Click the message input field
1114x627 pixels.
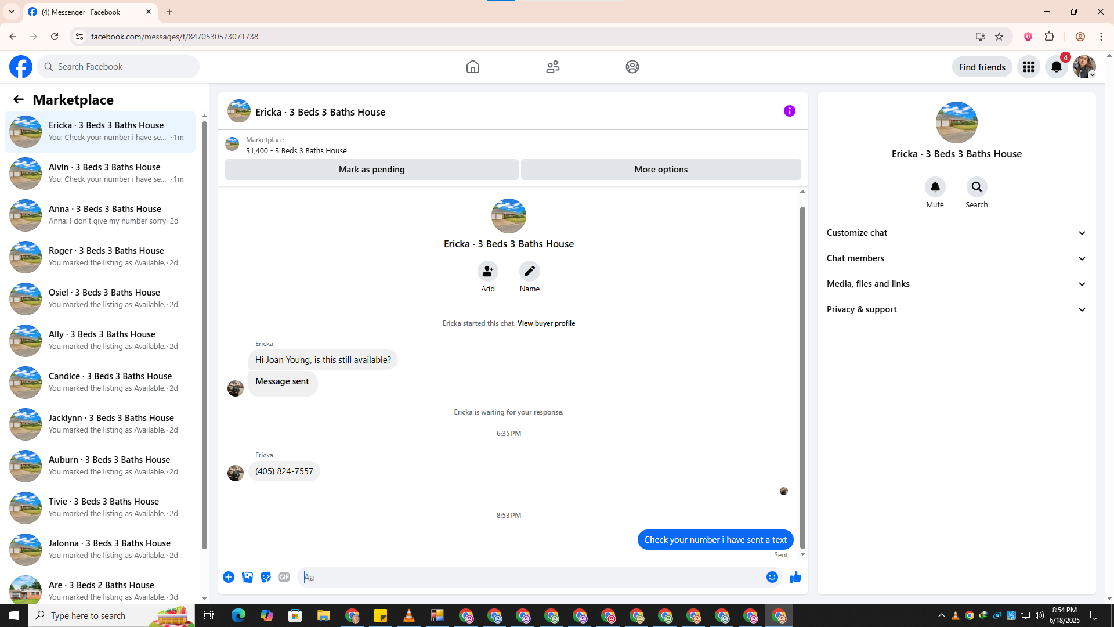531,577
